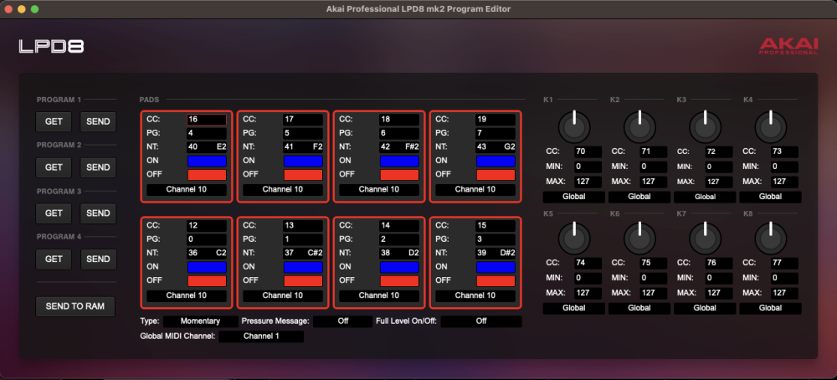Open OFF color swatch of D2 pad
The image size is (837, 380).
tap(399, 280)
